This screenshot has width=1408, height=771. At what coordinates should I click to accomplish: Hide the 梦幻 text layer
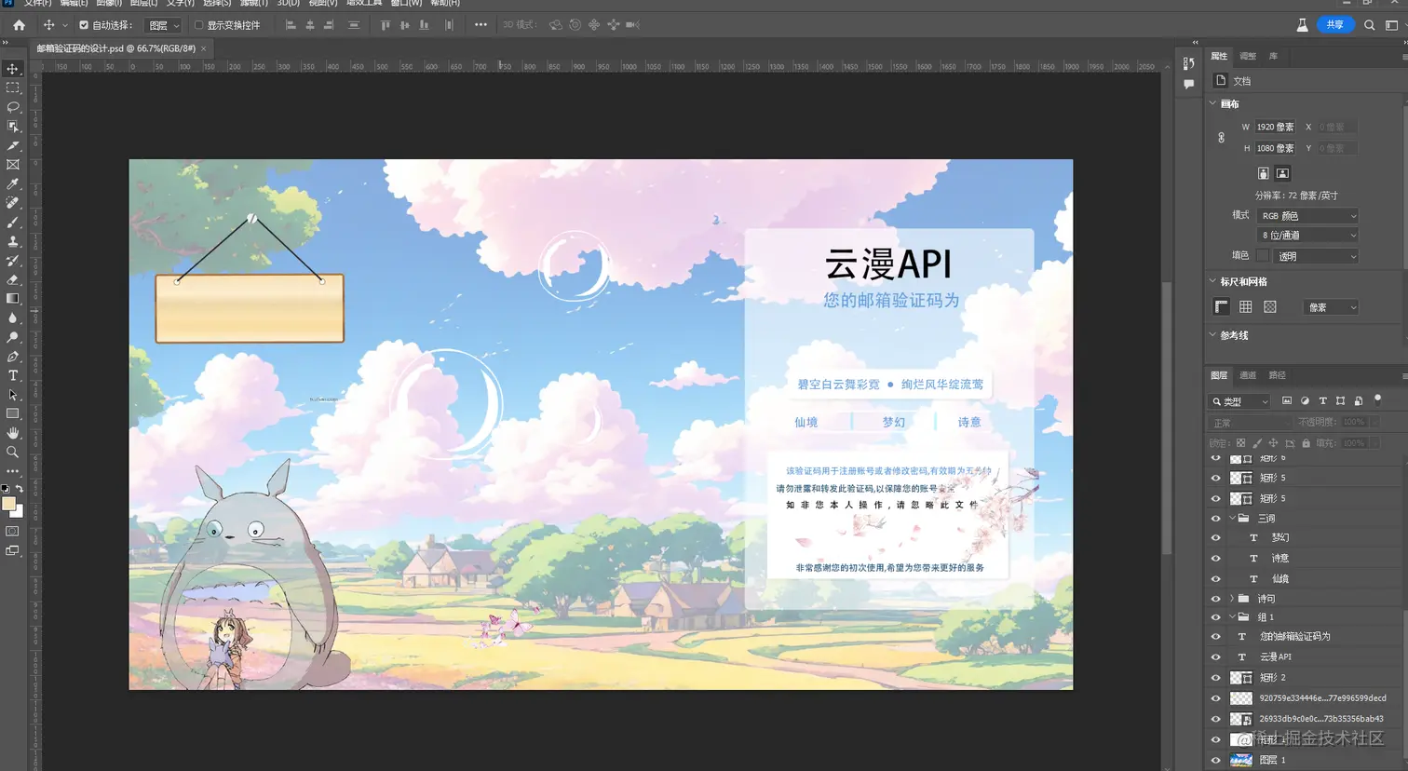1215,538
